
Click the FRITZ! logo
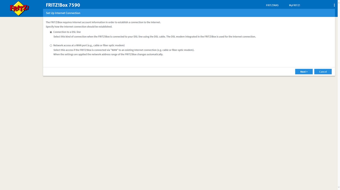tap(19, 8)
